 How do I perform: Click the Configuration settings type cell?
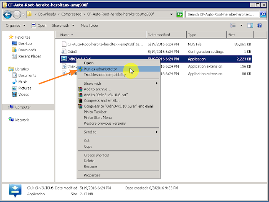[x=206, y=52]
